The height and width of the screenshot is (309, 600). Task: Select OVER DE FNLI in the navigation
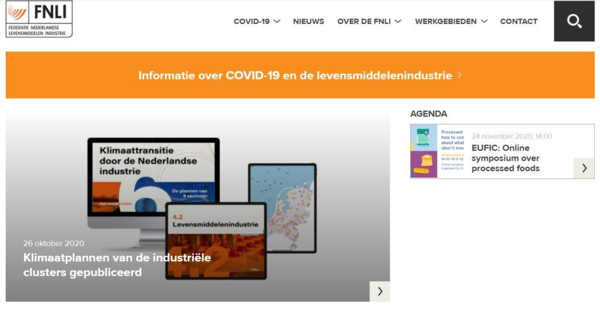364,22
